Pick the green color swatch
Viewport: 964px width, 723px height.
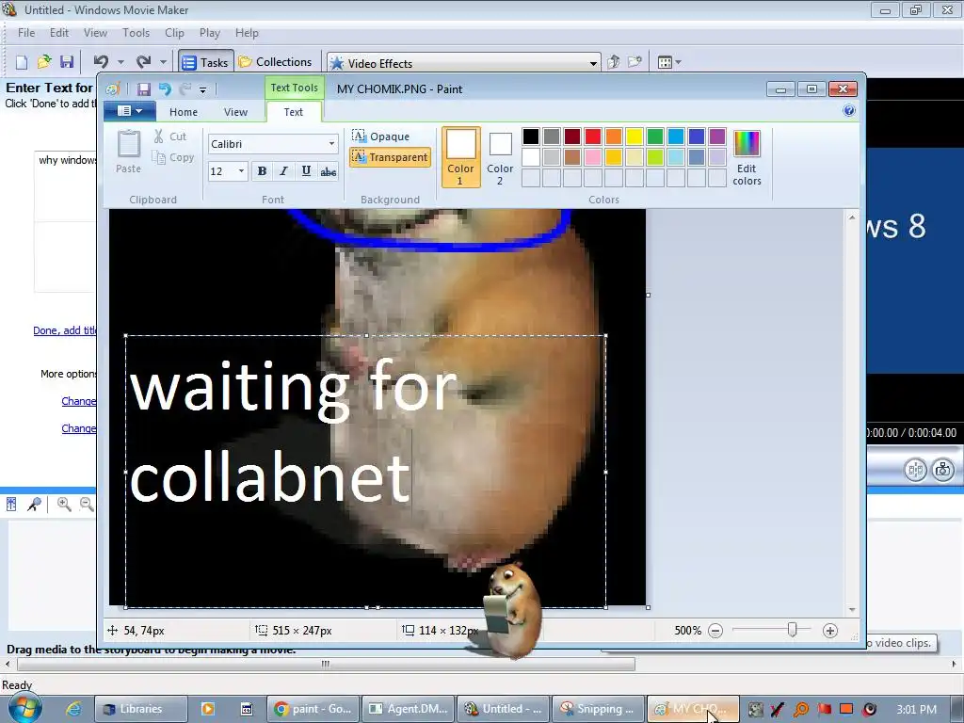click(655, 137)
